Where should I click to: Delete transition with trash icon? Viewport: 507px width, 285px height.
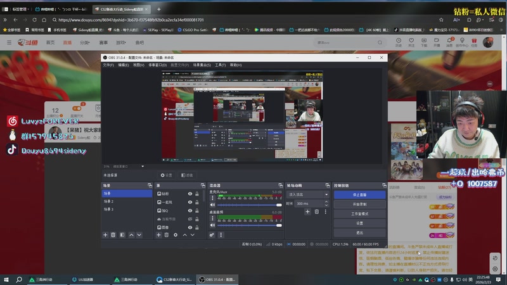pyautogui.click(x=316, y=212)
